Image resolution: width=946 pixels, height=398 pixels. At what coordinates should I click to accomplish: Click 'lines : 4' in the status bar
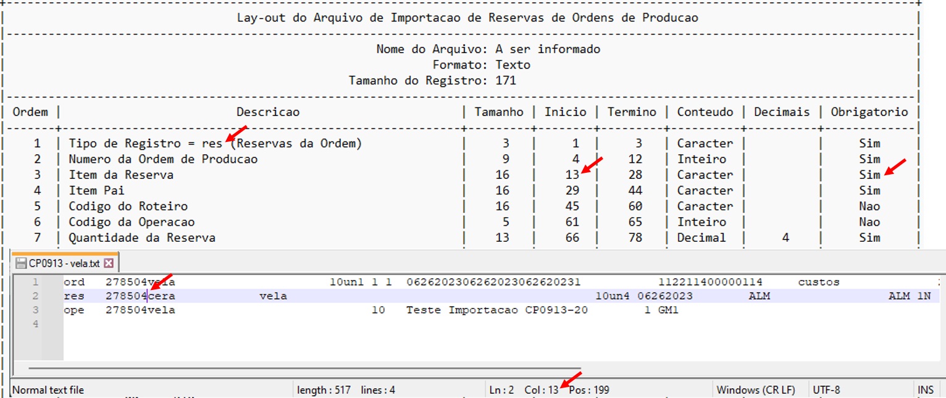378,390
